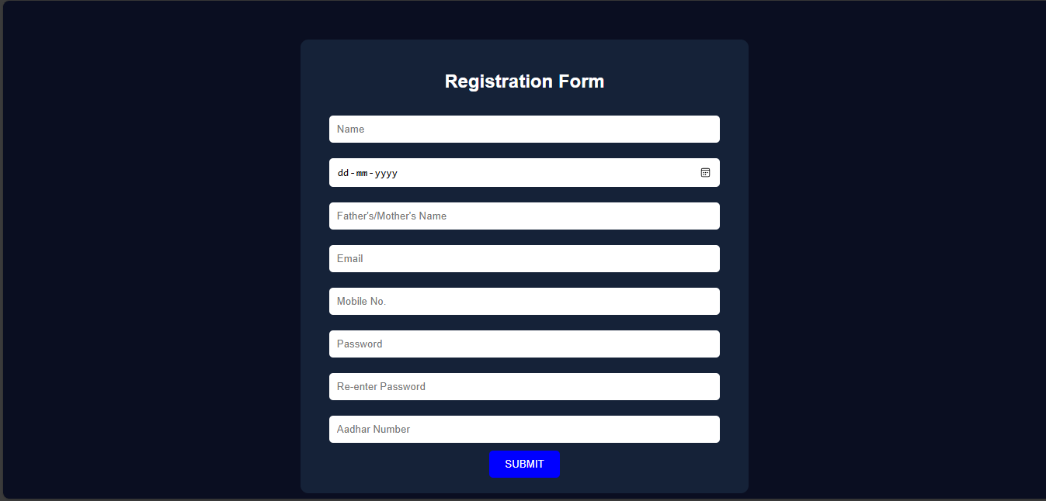Image resolution: width=1046 pixels, height=501 pixels.
Task: Open the date picker to choose a birthdate
Action: click(705, 173)
